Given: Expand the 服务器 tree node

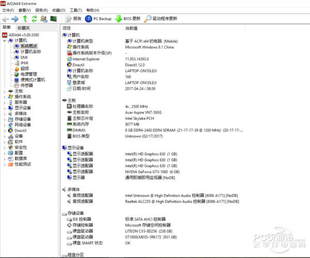Looking at the screenshot, I should 5,103.
